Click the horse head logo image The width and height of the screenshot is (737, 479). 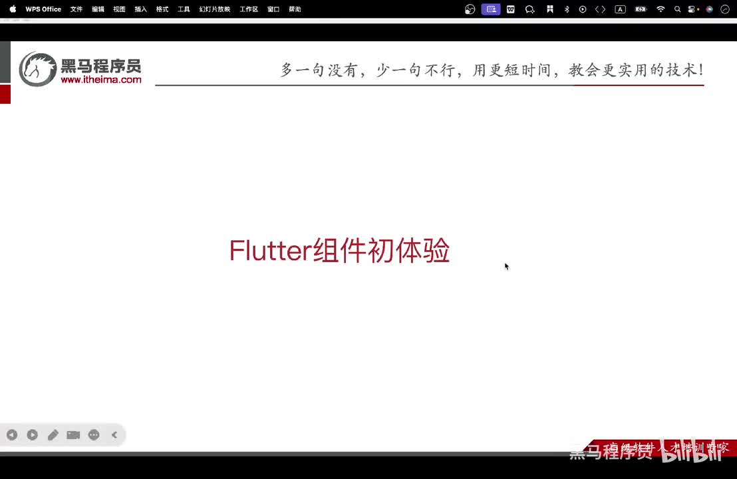click(38, 70)
